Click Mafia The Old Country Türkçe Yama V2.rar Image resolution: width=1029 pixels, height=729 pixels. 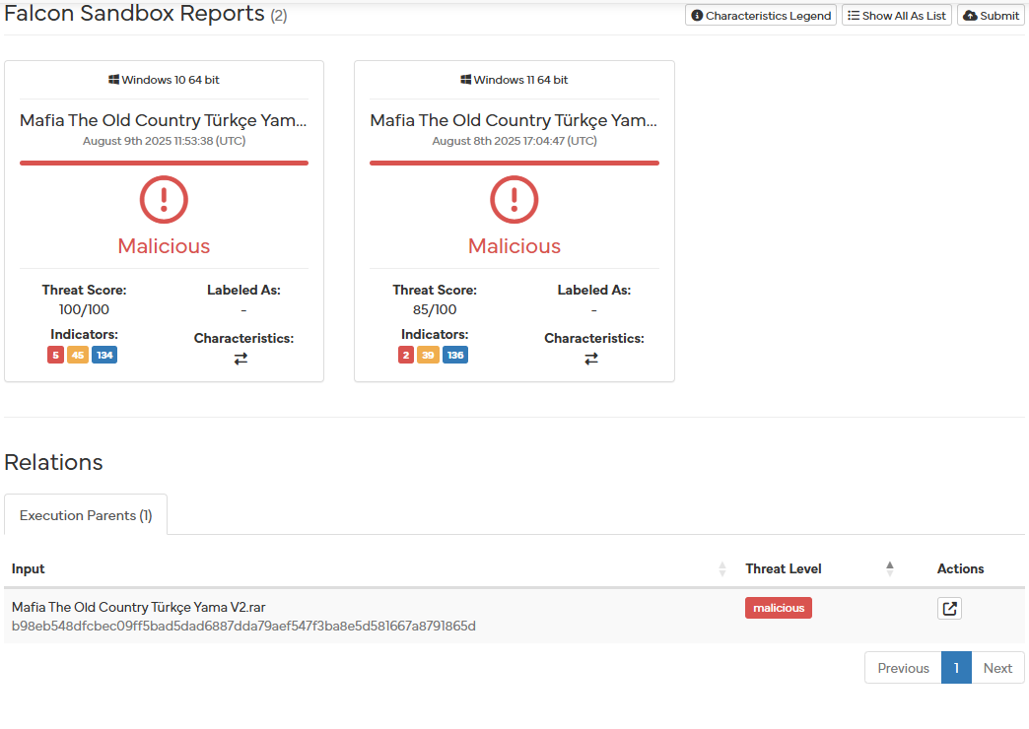coord(138,607)
